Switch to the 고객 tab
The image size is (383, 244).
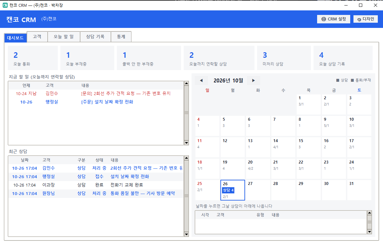click(x=37, y=37)
